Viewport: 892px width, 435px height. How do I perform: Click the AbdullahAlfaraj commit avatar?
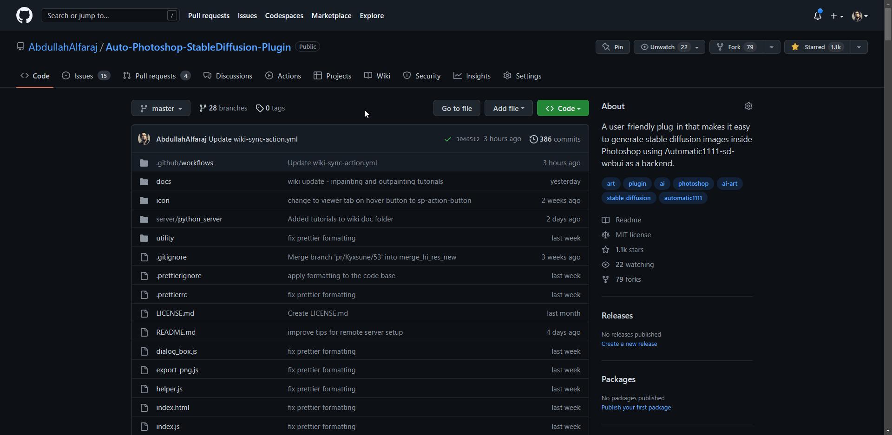144,139
